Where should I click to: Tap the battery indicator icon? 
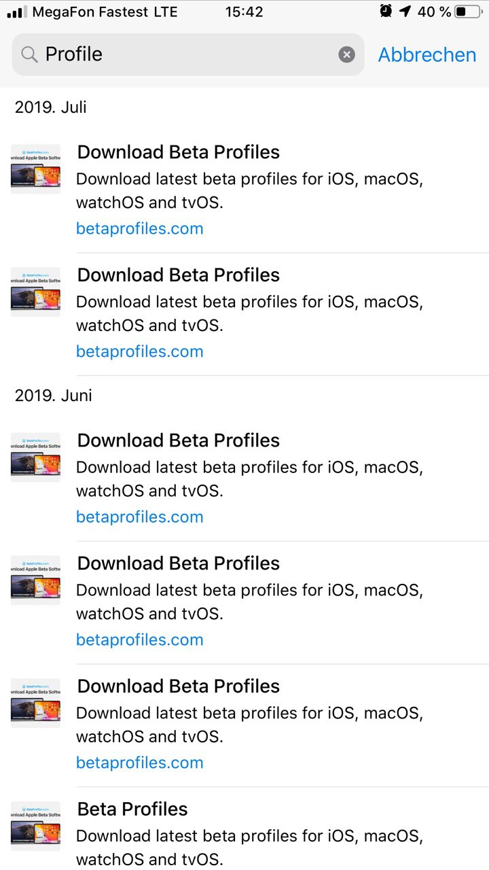pos(469,12)
